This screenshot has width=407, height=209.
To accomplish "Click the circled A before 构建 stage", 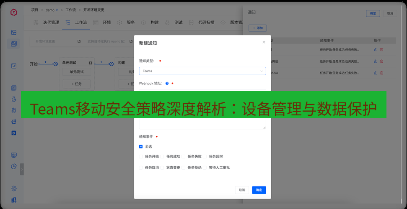I will (x=111, y=64).
